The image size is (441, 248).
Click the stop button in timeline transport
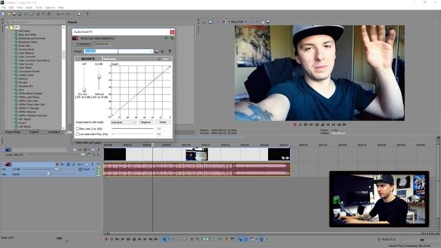tap(134, 239)
